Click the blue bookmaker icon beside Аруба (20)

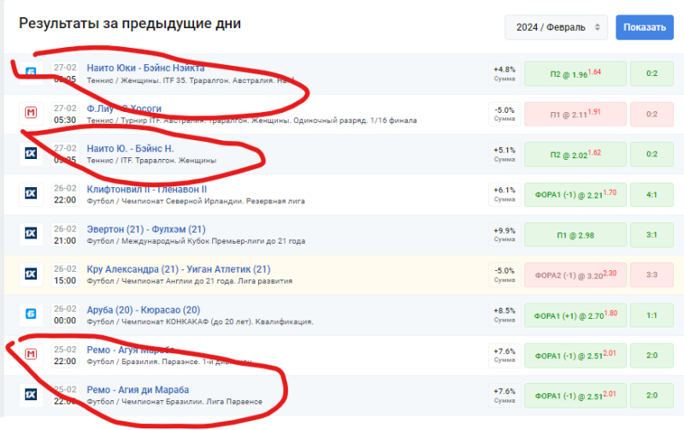click(x=31, y=315)
